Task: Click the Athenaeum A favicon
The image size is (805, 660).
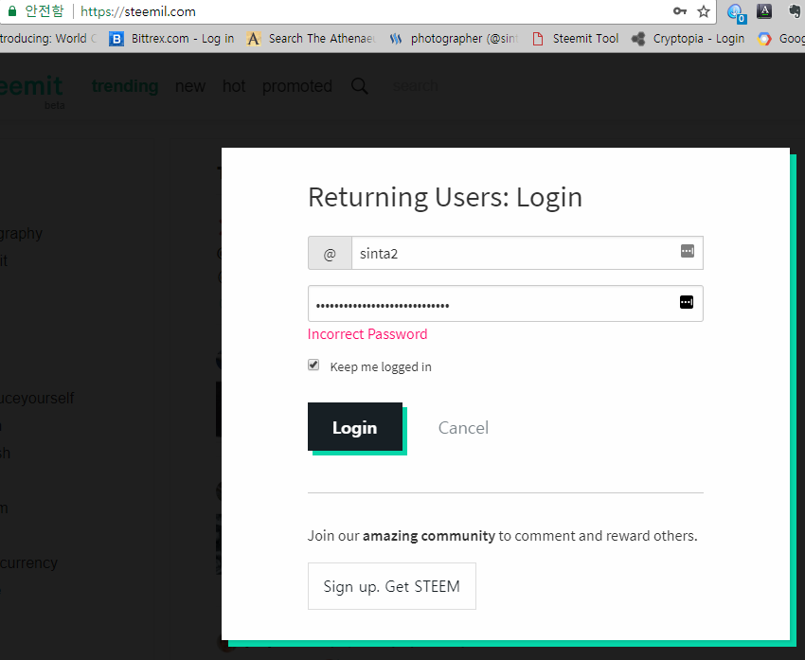Action: 253,39
